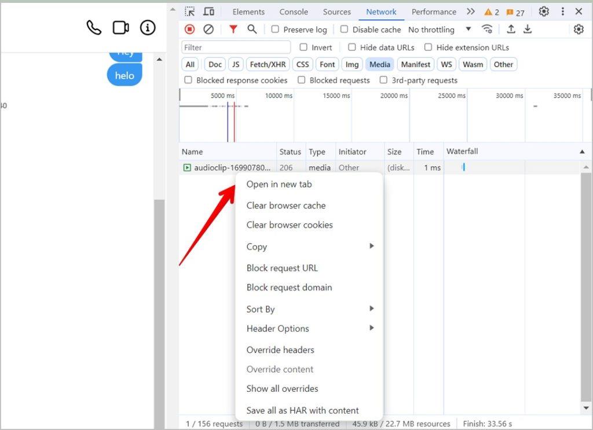Viewport: 593px width, 430px height.
Task: Export HAR file download icon
Action: (528, 29)
